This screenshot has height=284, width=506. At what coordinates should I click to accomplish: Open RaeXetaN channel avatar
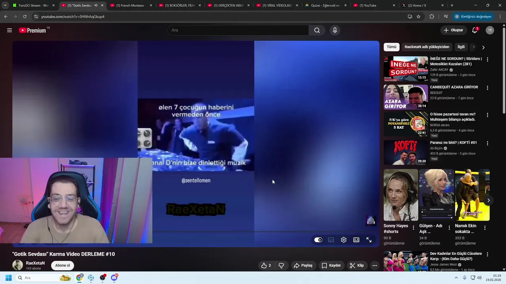18,265
